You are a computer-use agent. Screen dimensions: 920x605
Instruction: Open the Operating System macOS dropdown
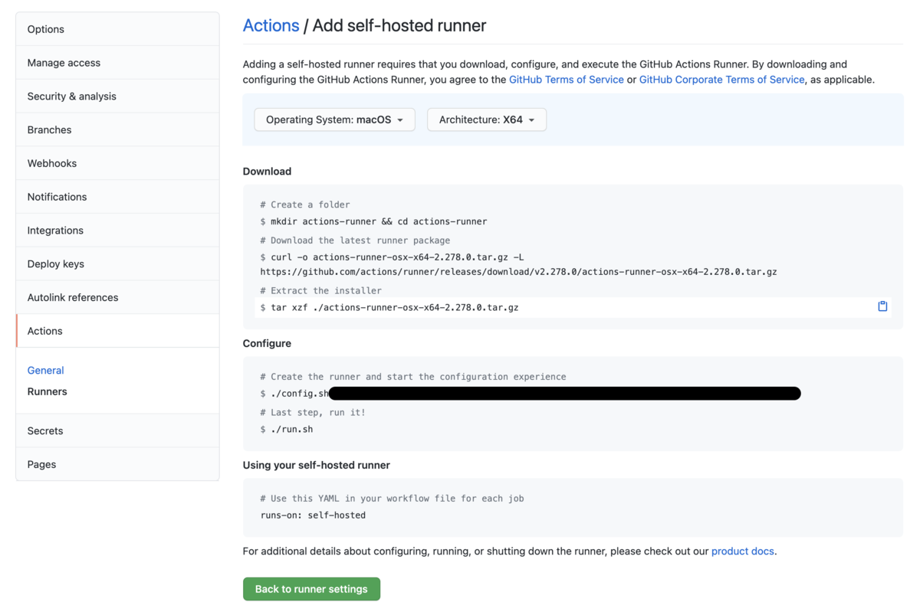tap(334, 119)
